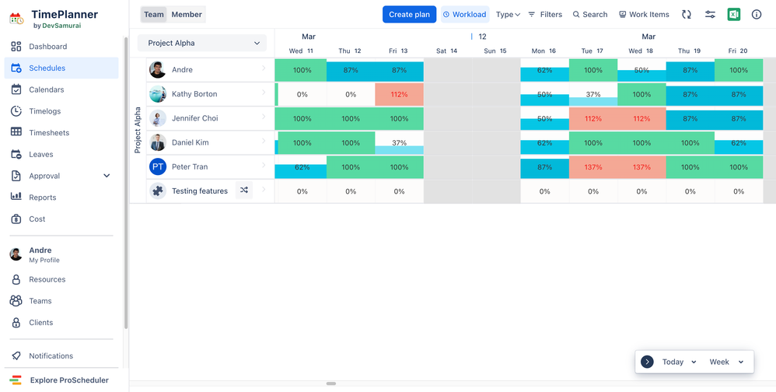Click the Explore ProScheduler logo icon
Viewport: 776px width, 392px height.
pos(16,380)
